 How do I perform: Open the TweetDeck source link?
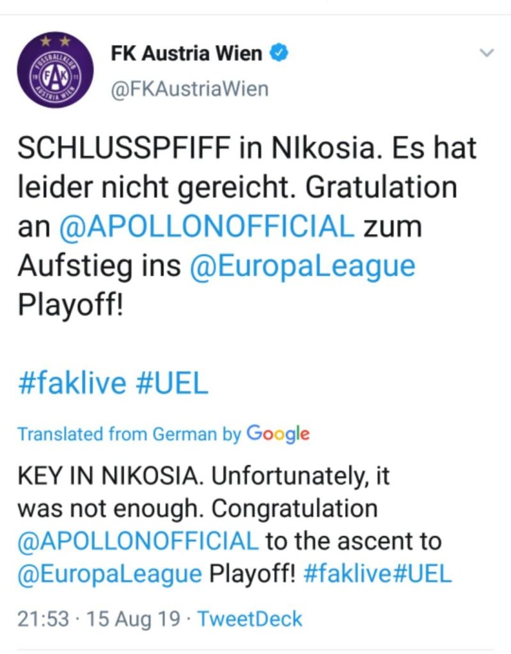click(x=249, y=618)
